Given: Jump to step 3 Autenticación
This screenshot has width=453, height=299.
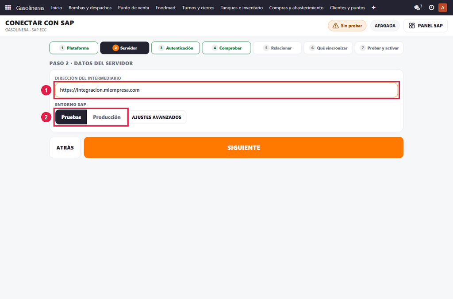Looking at the screenshot, I should click(x=175, y=48).
